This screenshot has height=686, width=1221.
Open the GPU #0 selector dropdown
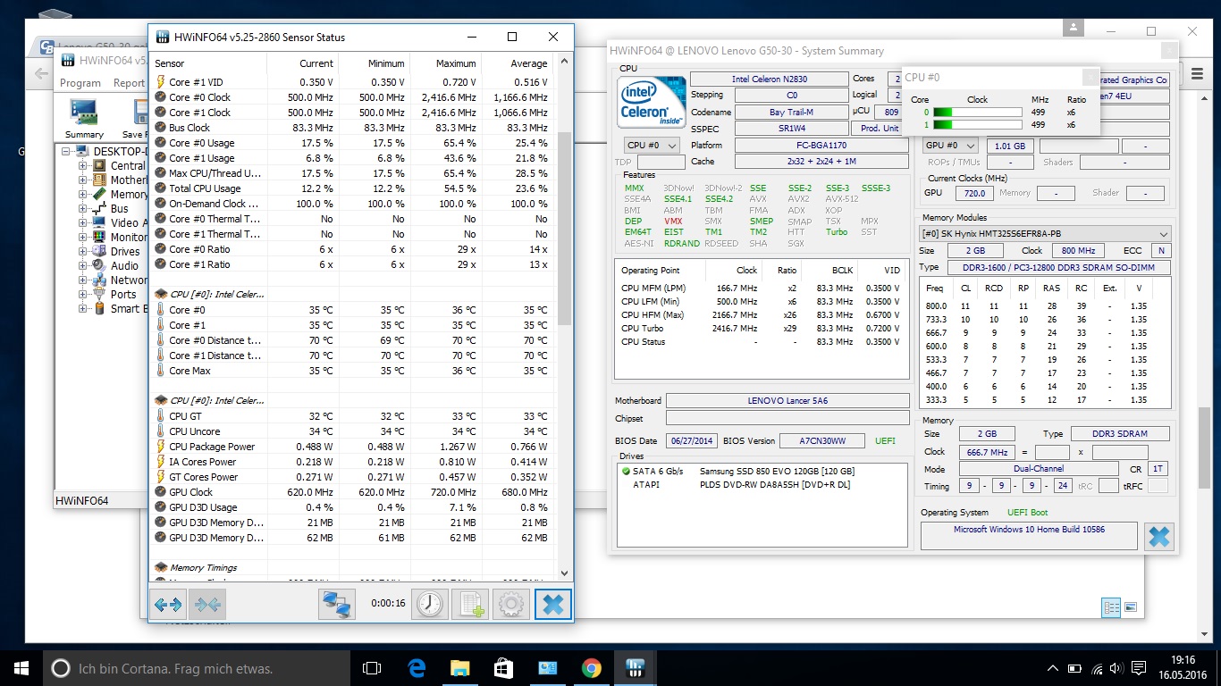click(950, 146)
